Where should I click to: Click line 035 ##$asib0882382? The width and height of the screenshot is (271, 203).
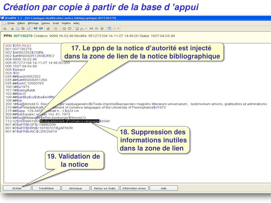[x=23, y=76]
